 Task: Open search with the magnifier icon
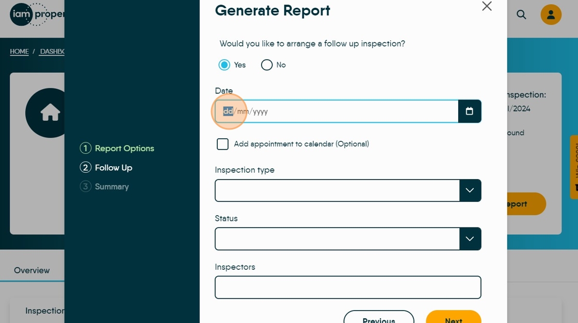[521, 15]
